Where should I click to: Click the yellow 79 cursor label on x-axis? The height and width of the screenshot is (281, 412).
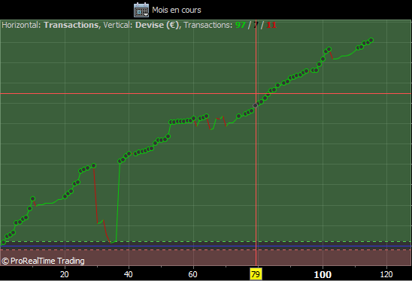coord(256,274)
